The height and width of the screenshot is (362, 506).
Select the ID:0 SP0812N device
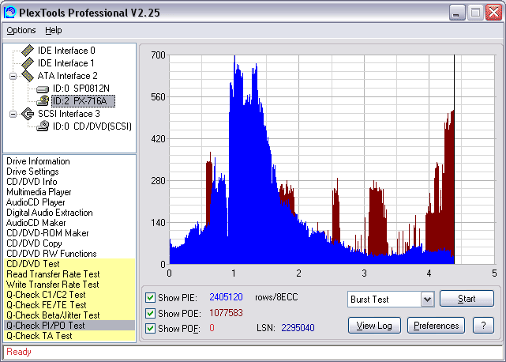tap(81, 89)
